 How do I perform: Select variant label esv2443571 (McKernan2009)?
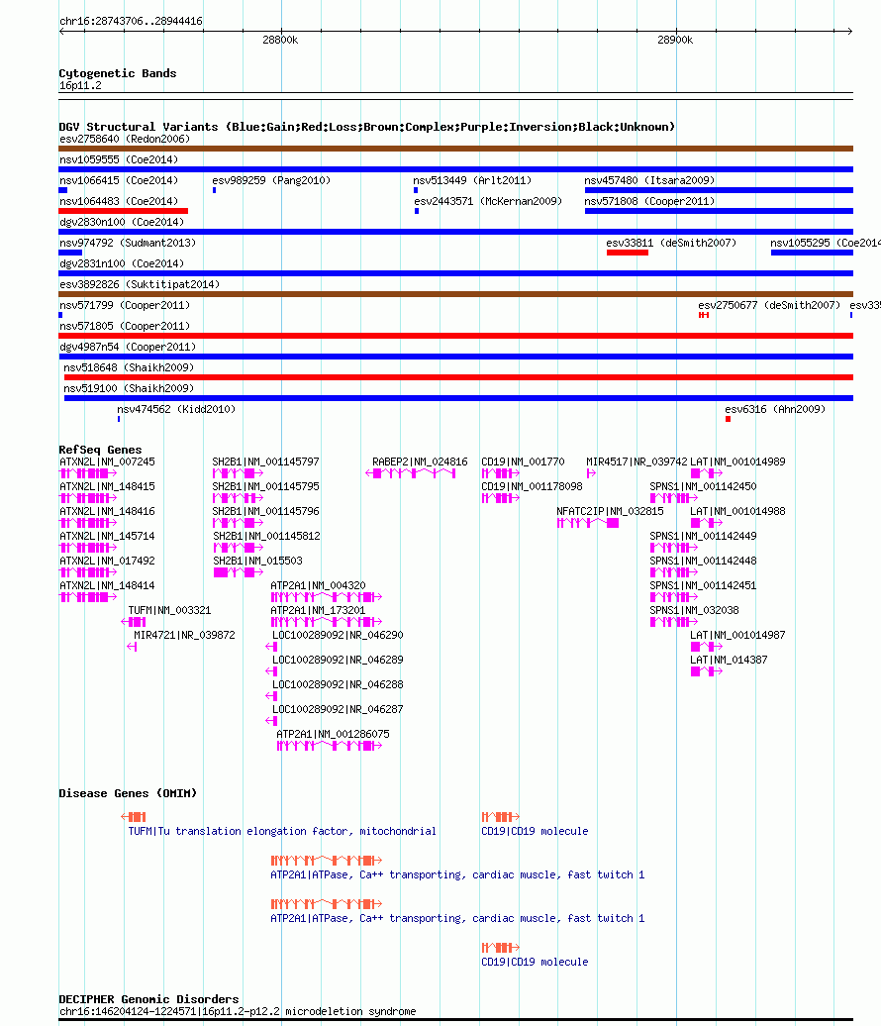click(488, 202)
